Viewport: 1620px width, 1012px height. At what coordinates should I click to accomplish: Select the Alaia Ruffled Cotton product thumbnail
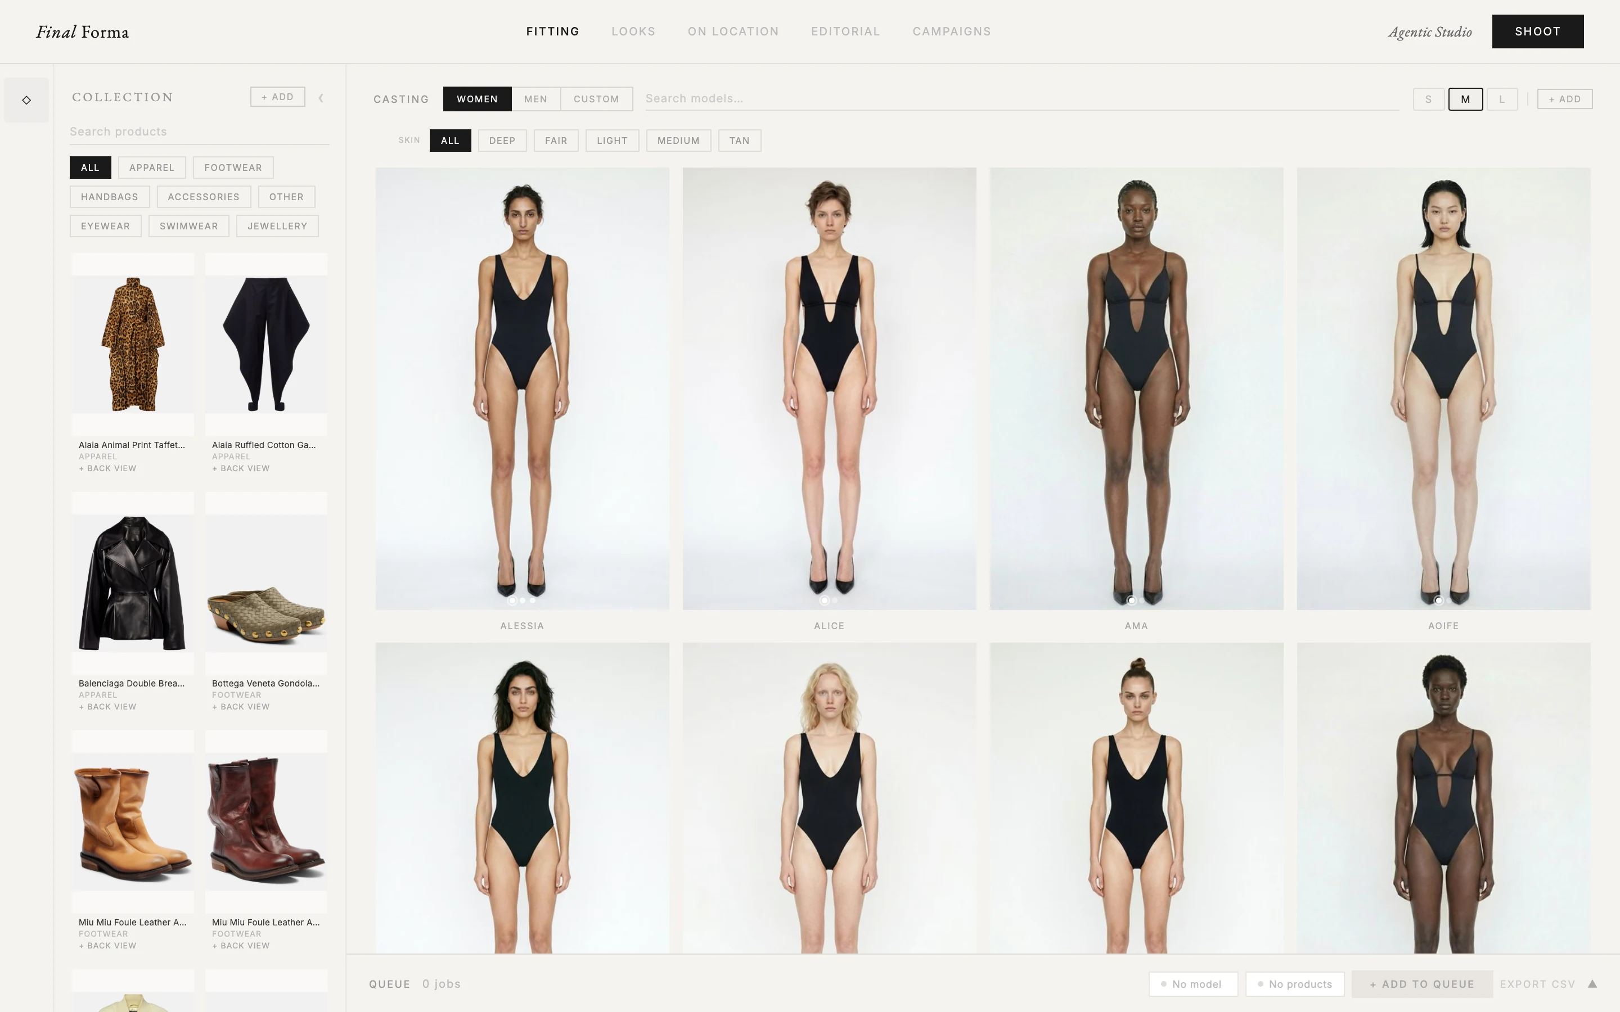click(267, 344)
